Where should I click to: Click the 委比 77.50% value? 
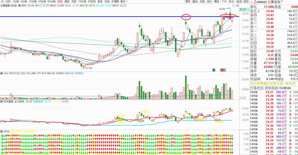[x=268, y=7]
